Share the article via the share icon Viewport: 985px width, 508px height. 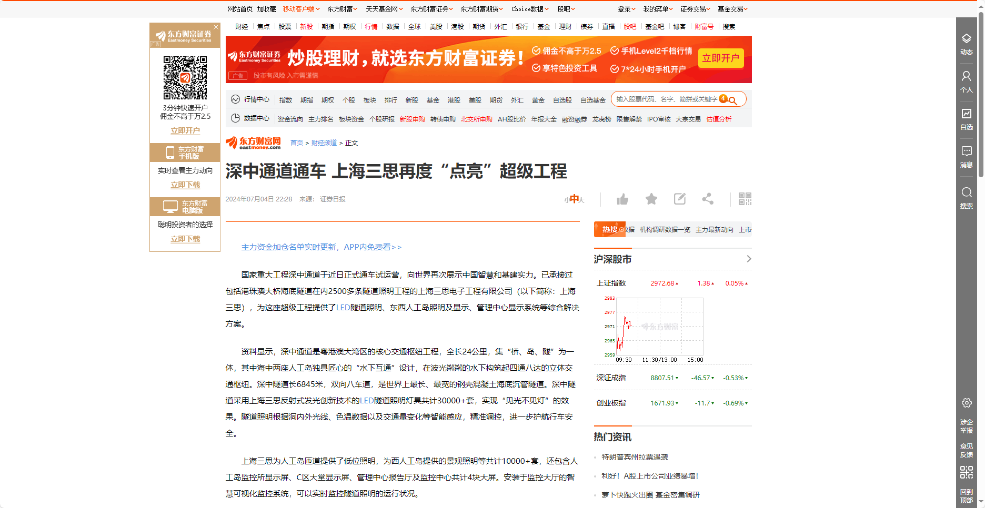707,199
